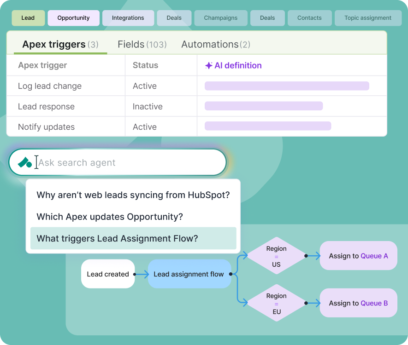Click the Region = EU decision diamond
The width and height of the screenshot is (408, 345).
pyautogui.click(x=276, y=303)
